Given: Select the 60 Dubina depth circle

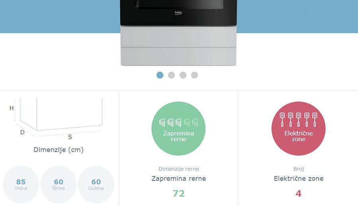Looking at the screenshot, I should 96,185.
